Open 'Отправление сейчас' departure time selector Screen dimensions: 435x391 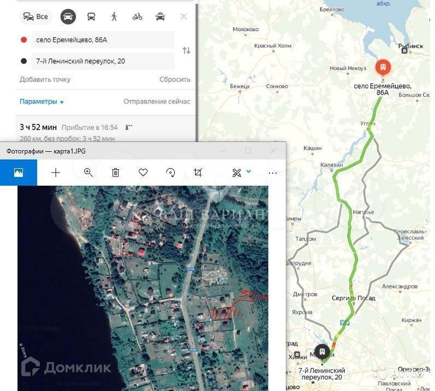[157, 102]
